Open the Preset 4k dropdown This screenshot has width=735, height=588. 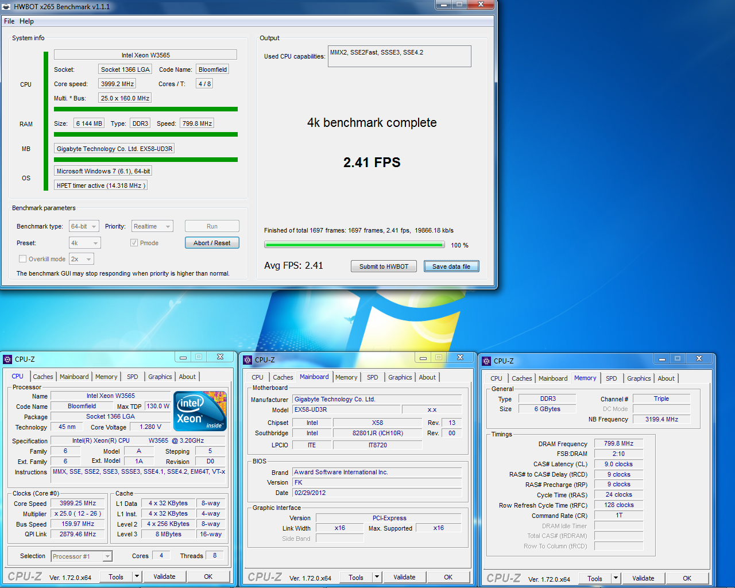point(85,243)
